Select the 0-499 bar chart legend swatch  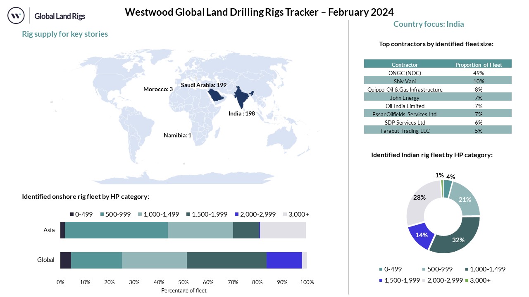point(72,214)
